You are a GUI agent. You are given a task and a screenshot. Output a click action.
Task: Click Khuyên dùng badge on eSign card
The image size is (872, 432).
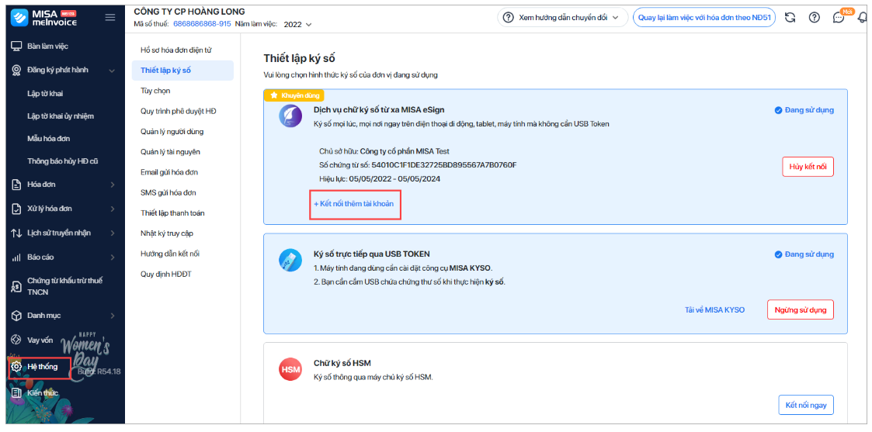point(294,95)
